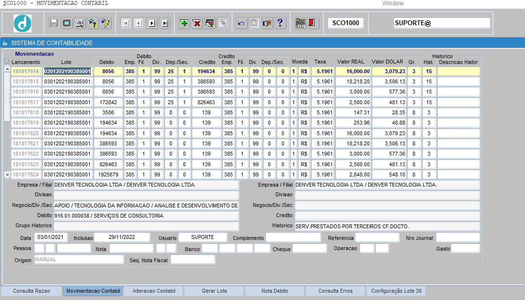Click the clipboard paste icon
Screen dimensions: 525x300
[254, 23]
